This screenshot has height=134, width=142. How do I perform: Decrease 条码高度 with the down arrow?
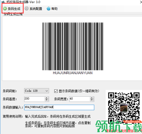47,100
